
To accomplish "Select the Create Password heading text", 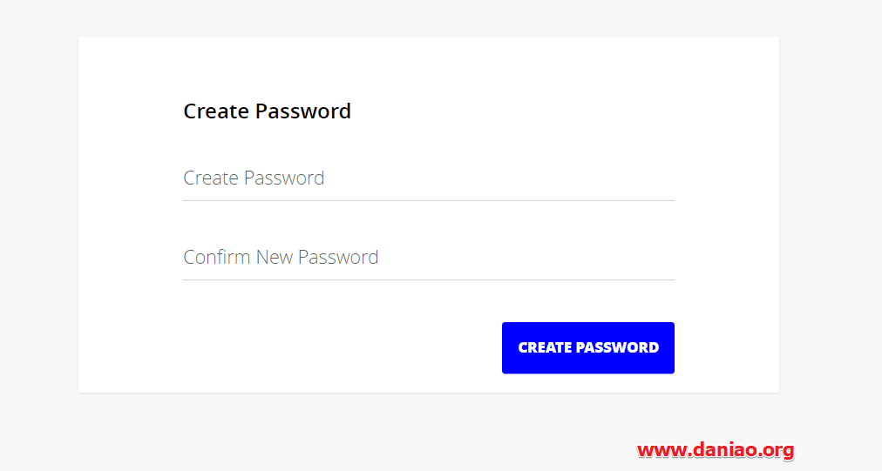I will [268, 111].
